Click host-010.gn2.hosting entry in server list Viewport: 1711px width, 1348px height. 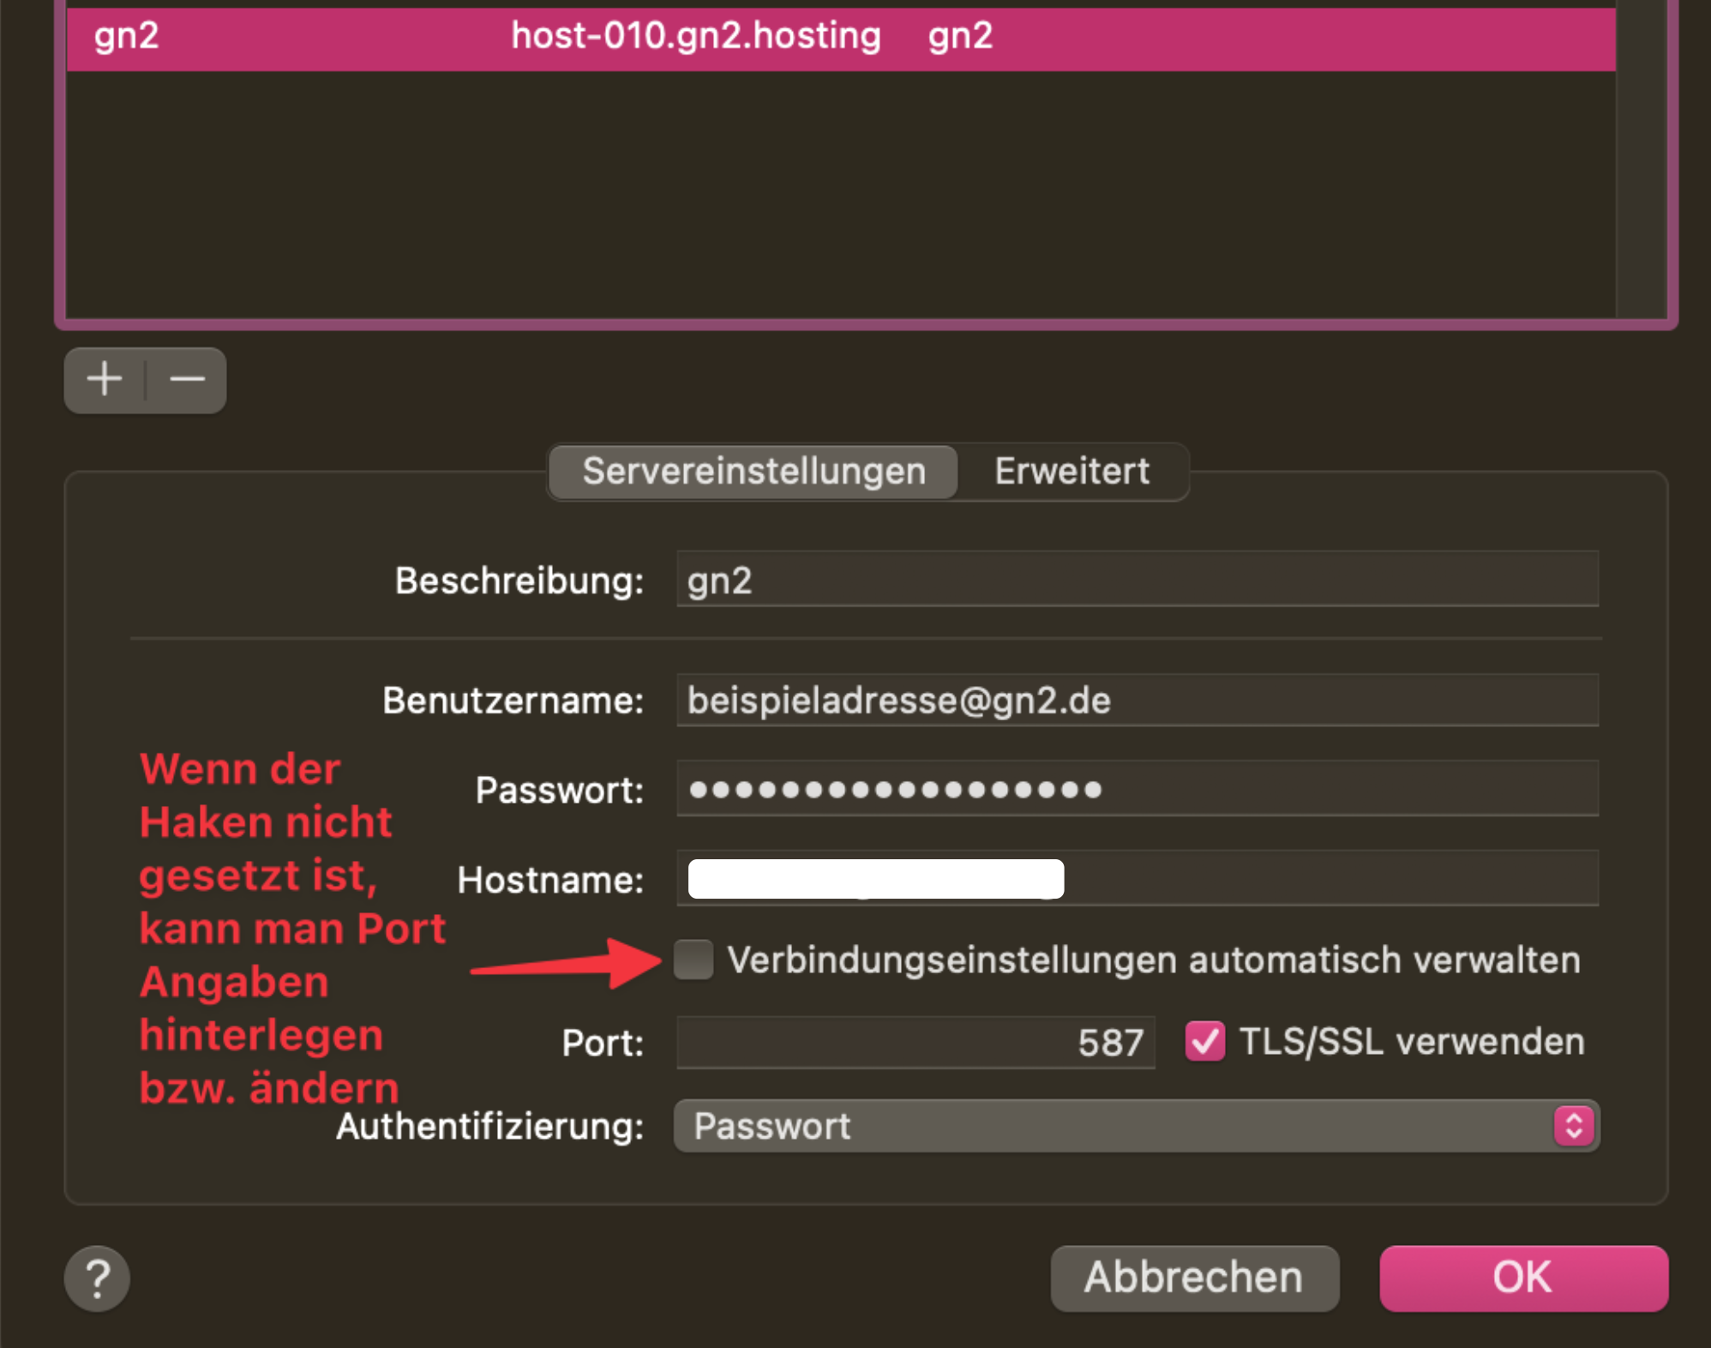point(695,37)
